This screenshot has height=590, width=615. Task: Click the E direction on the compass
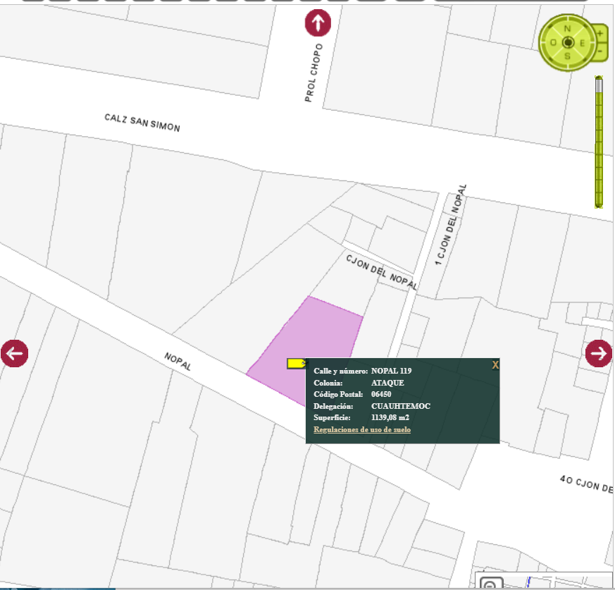click(583, 43)
